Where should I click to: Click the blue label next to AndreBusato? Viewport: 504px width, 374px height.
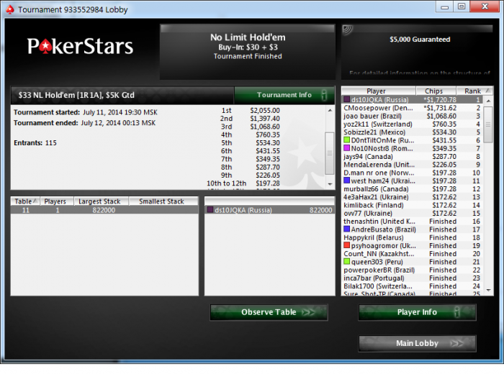[347, 229]
